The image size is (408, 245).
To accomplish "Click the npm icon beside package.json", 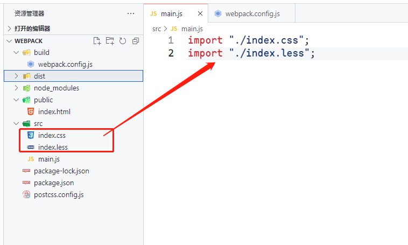I will tap(26, 183).
